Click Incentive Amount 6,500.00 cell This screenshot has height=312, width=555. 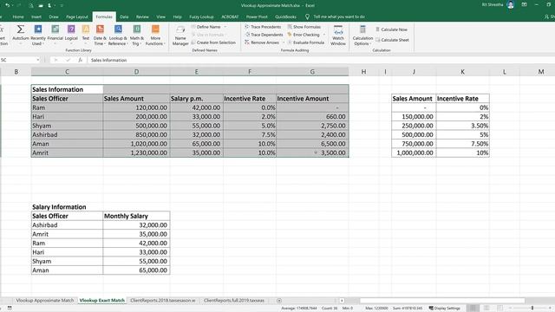[312, 144]
